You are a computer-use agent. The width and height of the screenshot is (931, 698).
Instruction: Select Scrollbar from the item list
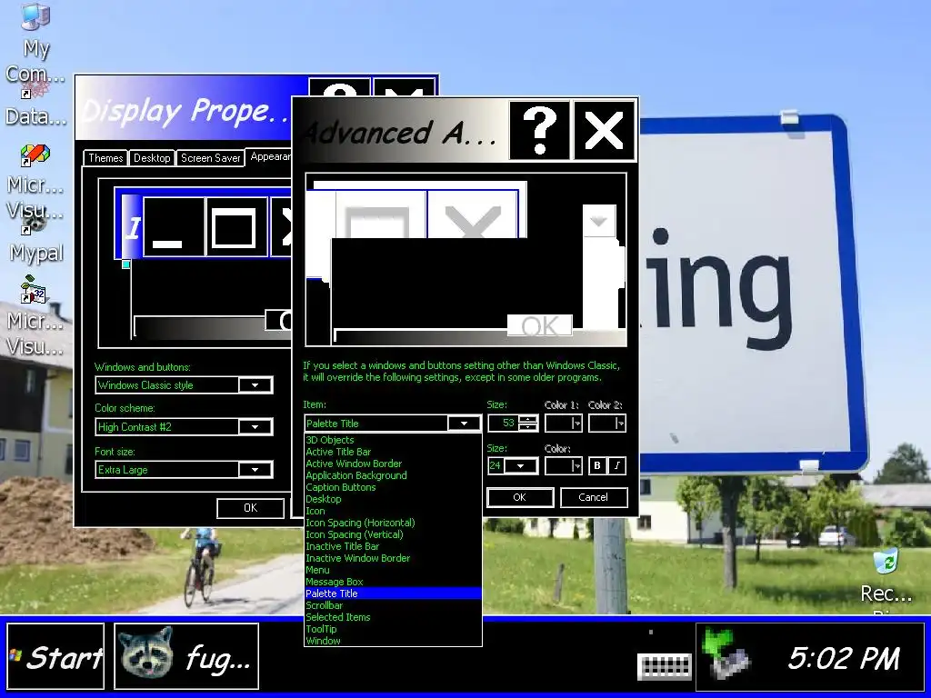pyautogui.click(x=393, y=605)
